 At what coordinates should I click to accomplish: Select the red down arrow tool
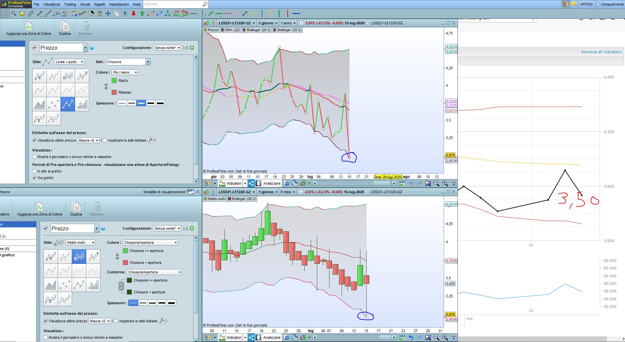[134, 13]
